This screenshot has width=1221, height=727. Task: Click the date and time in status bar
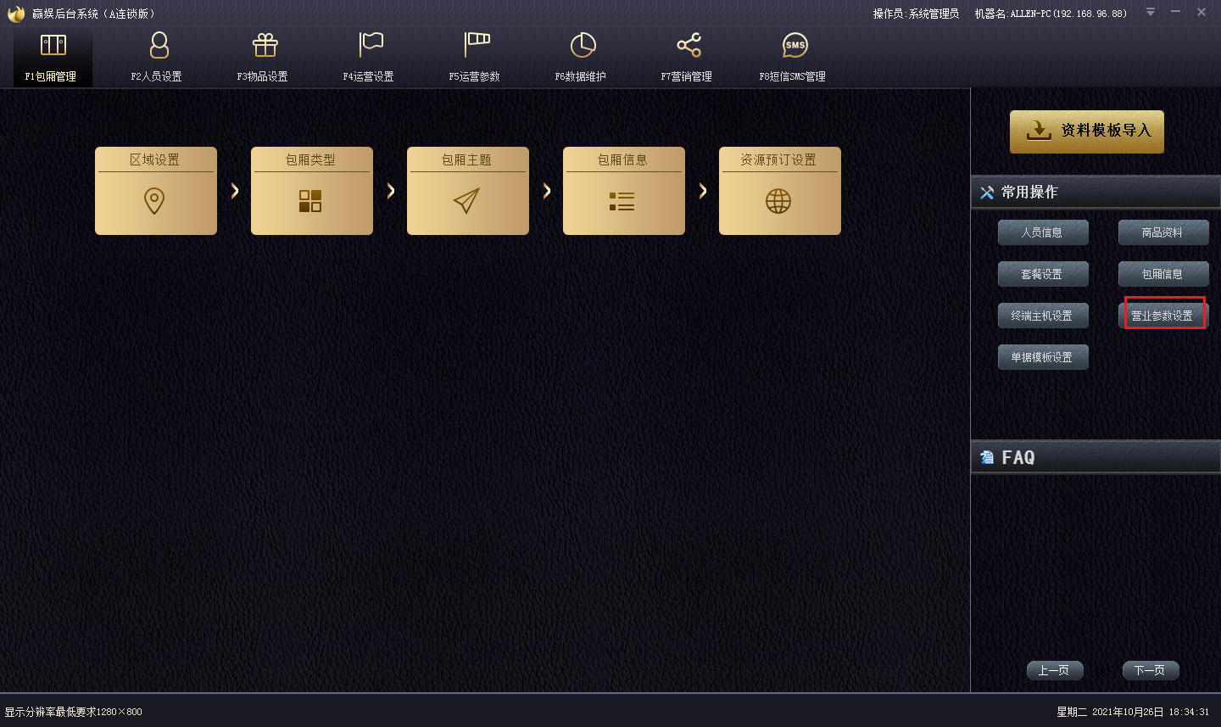pyautogui.click(x=1133, y=712)
